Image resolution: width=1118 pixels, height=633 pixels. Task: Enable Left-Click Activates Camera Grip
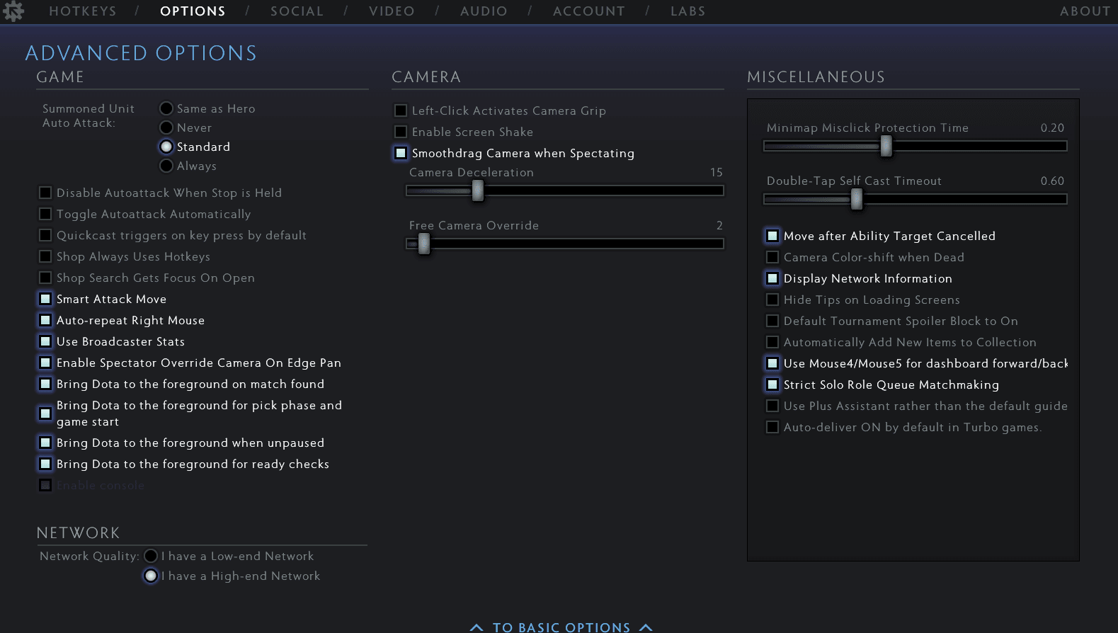point(401,110)
